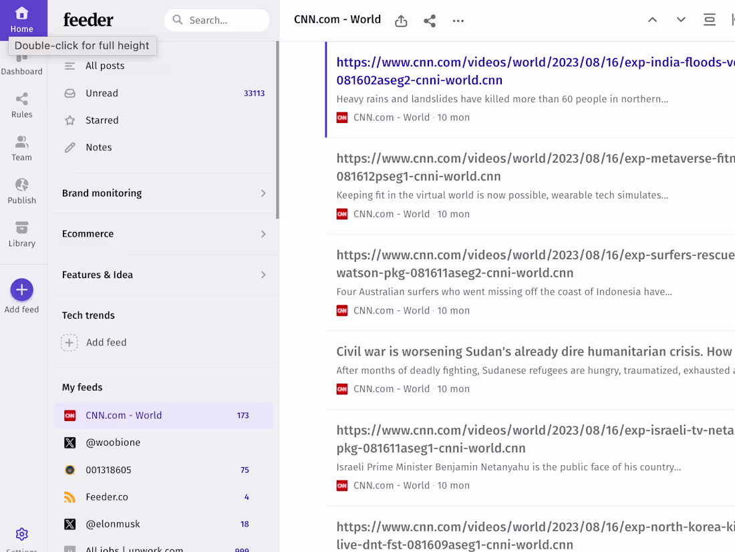Open the north-korea article link

tap(535, 536)
